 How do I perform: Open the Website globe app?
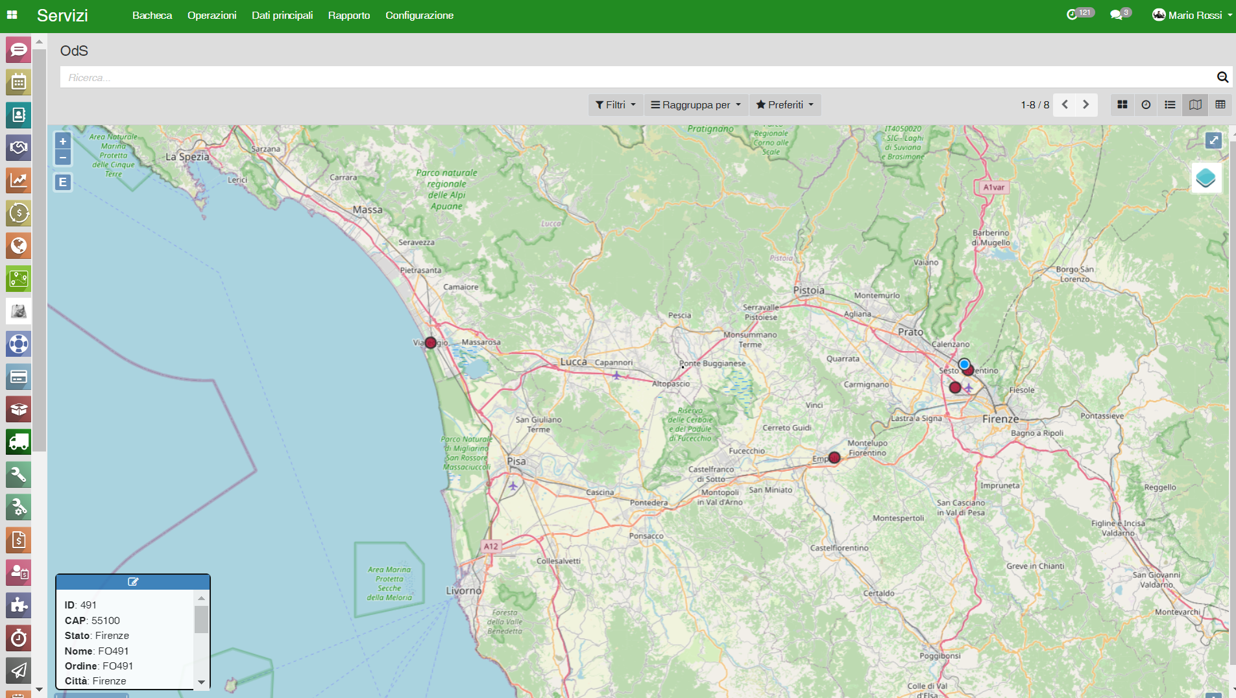(18, 246)
